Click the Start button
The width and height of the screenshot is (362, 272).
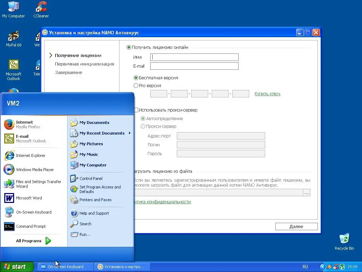(x=17, y=267)
